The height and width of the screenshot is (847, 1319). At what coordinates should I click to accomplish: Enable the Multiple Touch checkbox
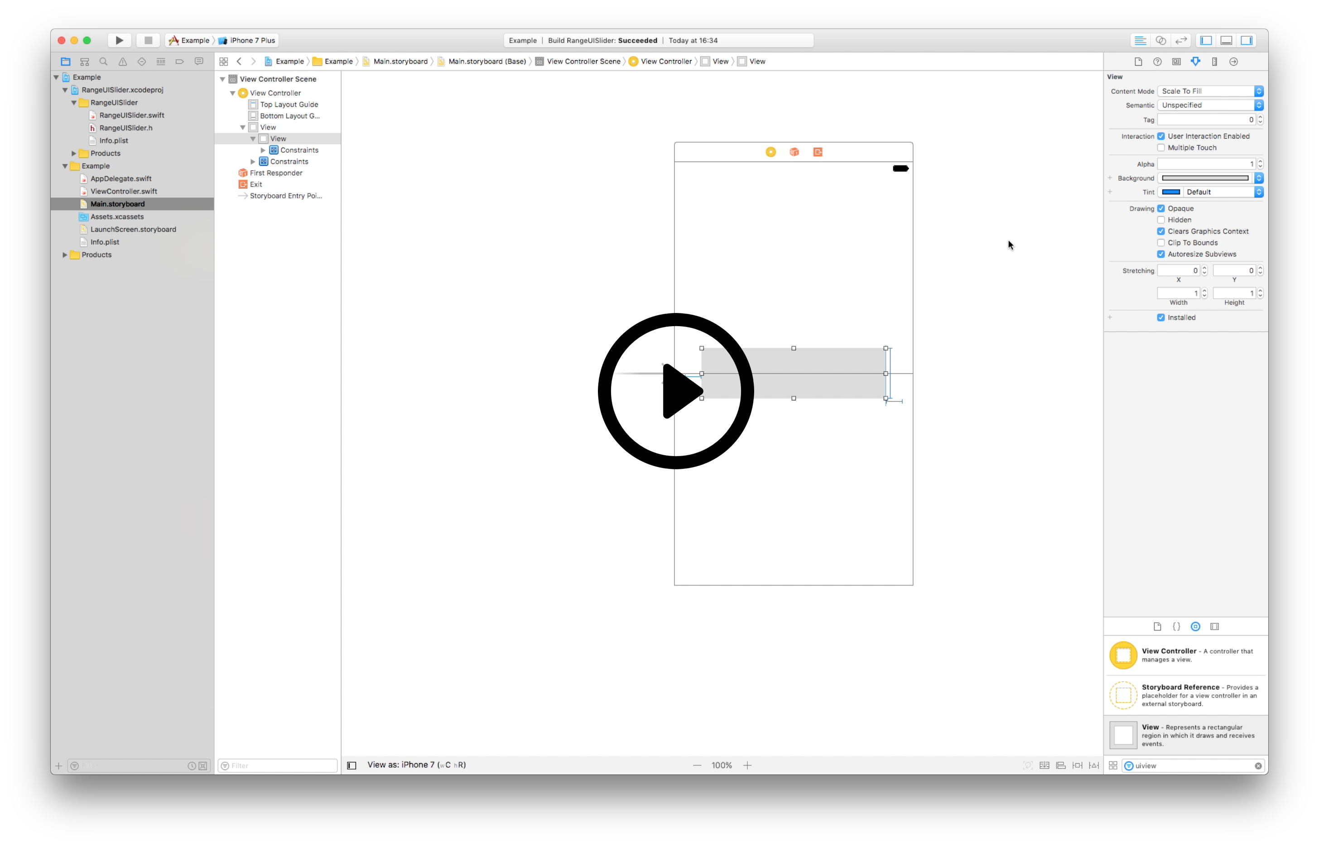[1160, 147]
